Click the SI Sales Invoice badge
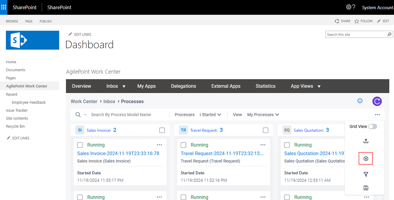 coord(80,130)
